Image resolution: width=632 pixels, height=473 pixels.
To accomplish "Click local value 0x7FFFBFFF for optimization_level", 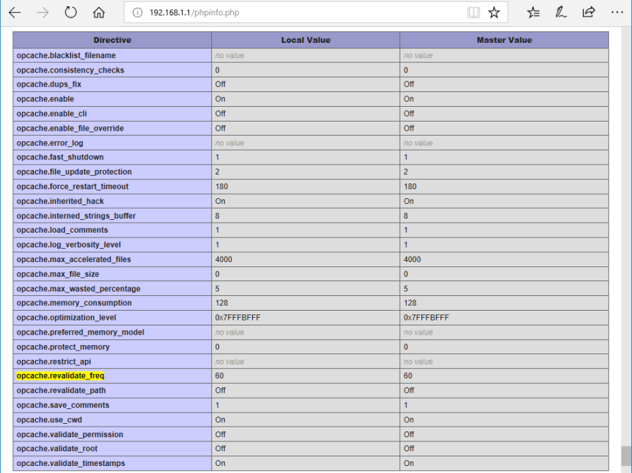I will [x=237, y=318].
